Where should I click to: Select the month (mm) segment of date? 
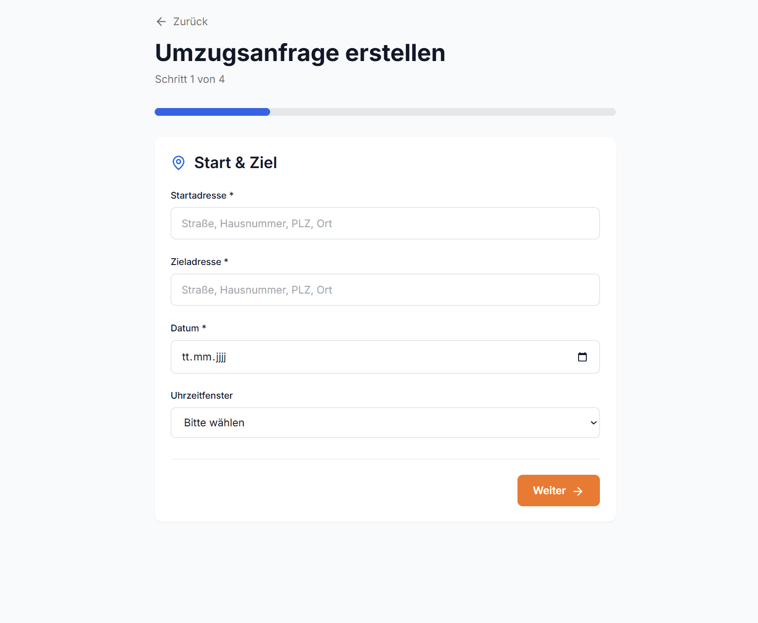[202, 357]
